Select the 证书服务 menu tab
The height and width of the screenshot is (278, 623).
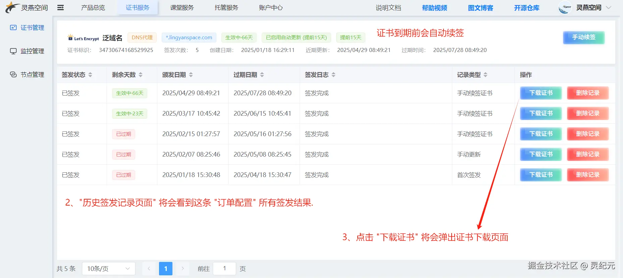point(138,8)
